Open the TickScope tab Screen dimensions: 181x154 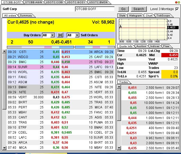click(163, 16)
